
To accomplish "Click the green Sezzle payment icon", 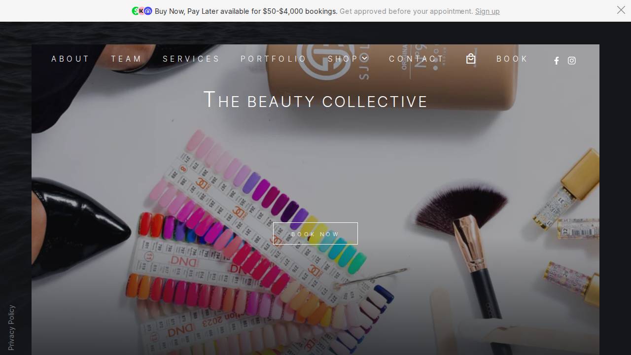I will coord(135,10).
